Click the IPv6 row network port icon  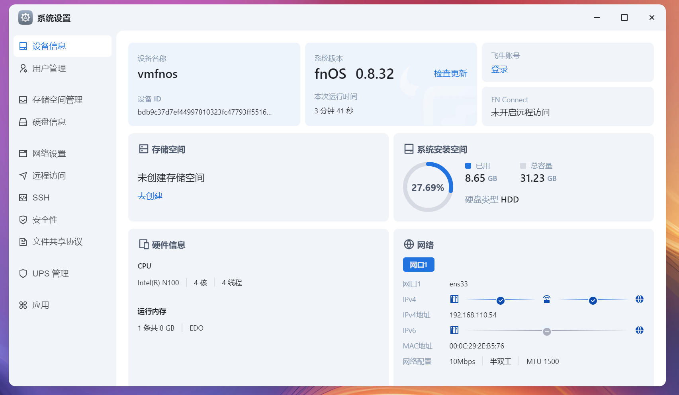click(x=454, y=330)
